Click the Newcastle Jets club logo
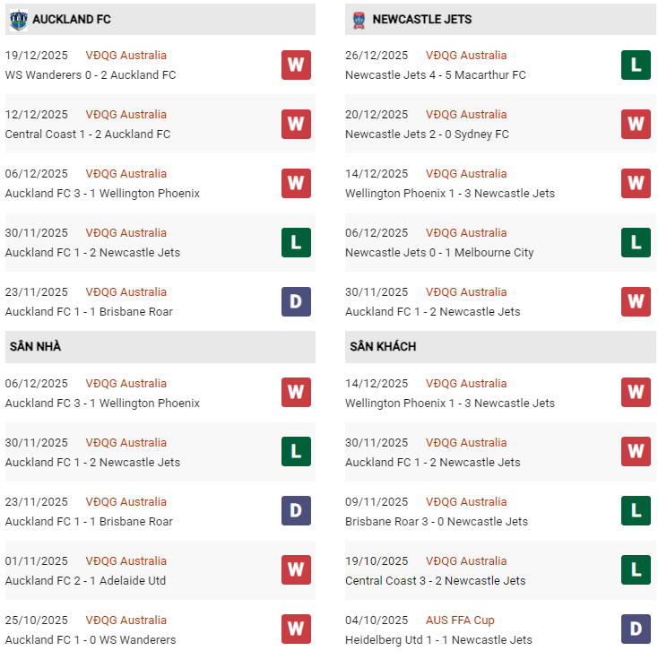Screen dimensions: 658x651 point(359,19)
